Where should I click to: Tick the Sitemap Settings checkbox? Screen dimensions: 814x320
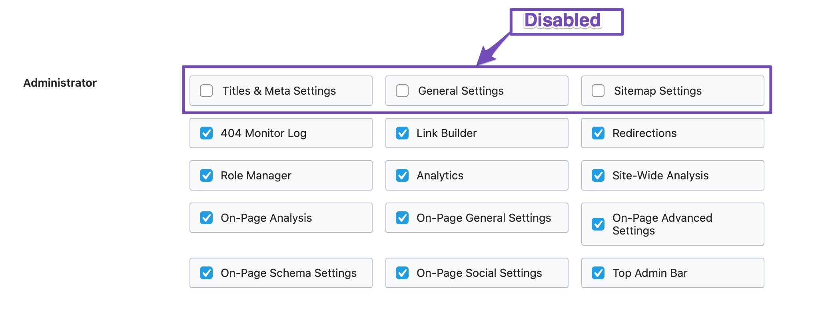tap(598, 91)
